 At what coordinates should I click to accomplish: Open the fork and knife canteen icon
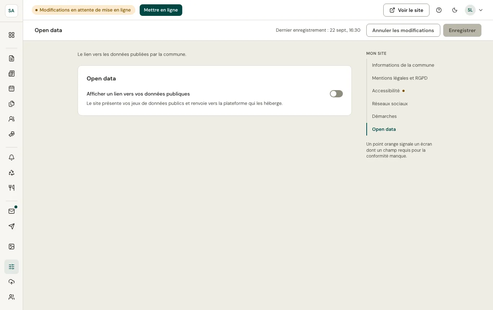pyautogui.click(x=12, y=188)
